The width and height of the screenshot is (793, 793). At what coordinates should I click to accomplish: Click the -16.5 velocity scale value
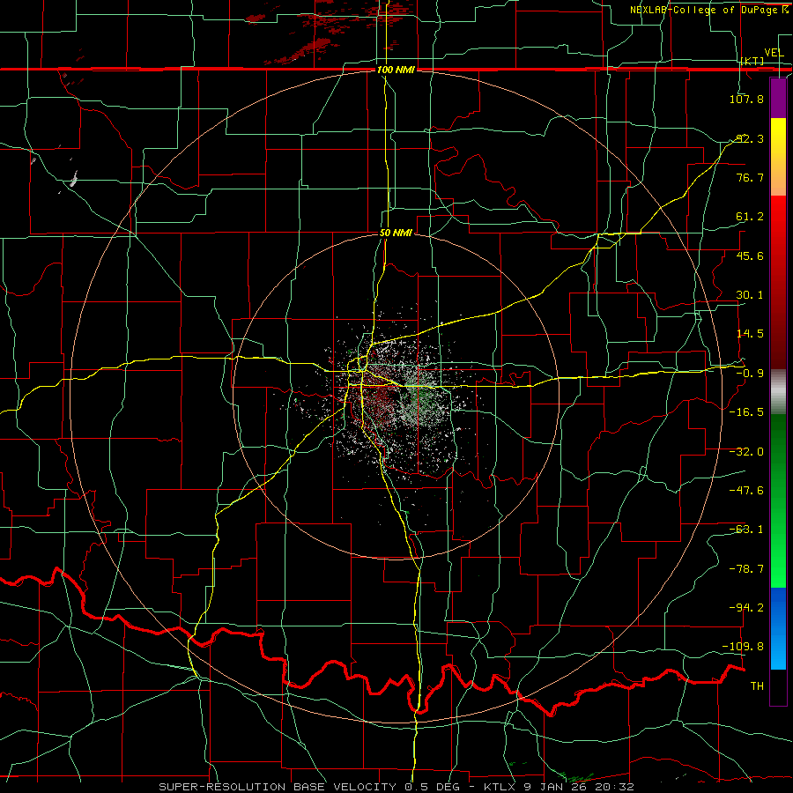(x=746, y=412)
